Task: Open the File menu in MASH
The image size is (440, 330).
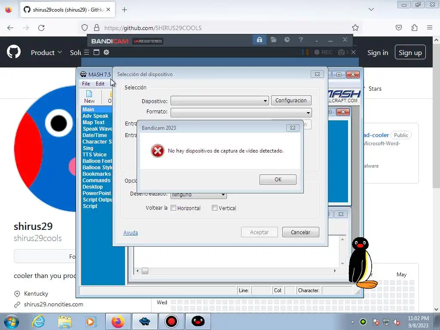Action: (x=86, y=84)
